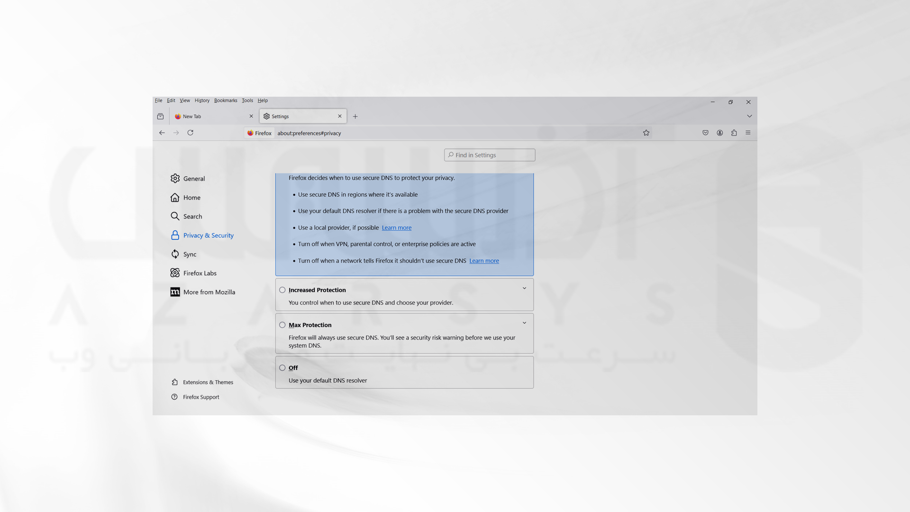Expand the Increased Protection section
This screenshot has height=512, width=910.
[x=524, y=288]
